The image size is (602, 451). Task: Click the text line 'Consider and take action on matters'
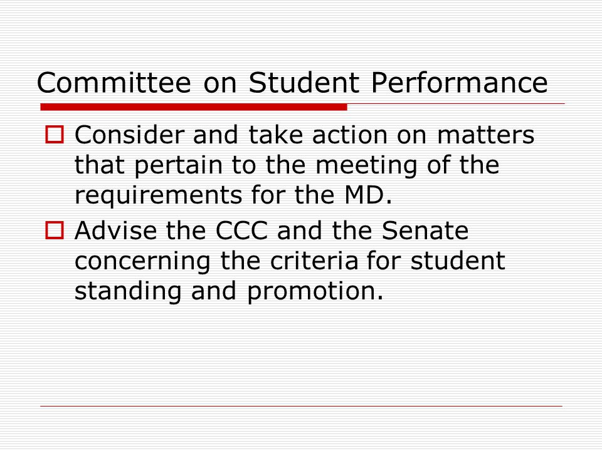coord(305,135)
